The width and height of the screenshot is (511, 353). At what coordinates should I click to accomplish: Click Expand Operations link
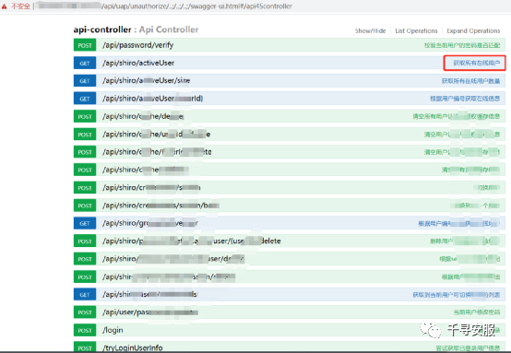[473, 31]
